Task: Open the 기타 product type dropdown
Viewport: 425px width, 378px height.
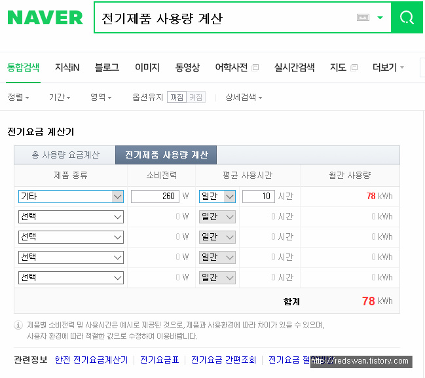Action: (71, 197)
